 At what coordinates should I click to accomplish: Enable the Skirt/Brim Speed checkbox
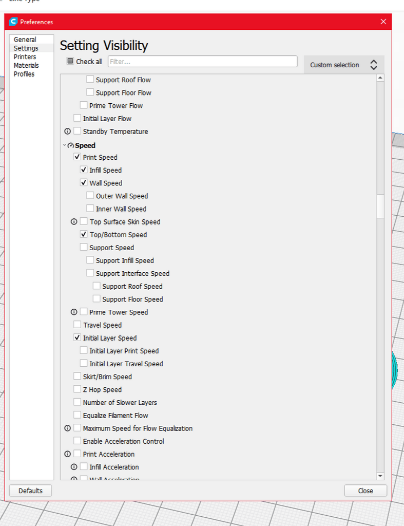(77, 376)
